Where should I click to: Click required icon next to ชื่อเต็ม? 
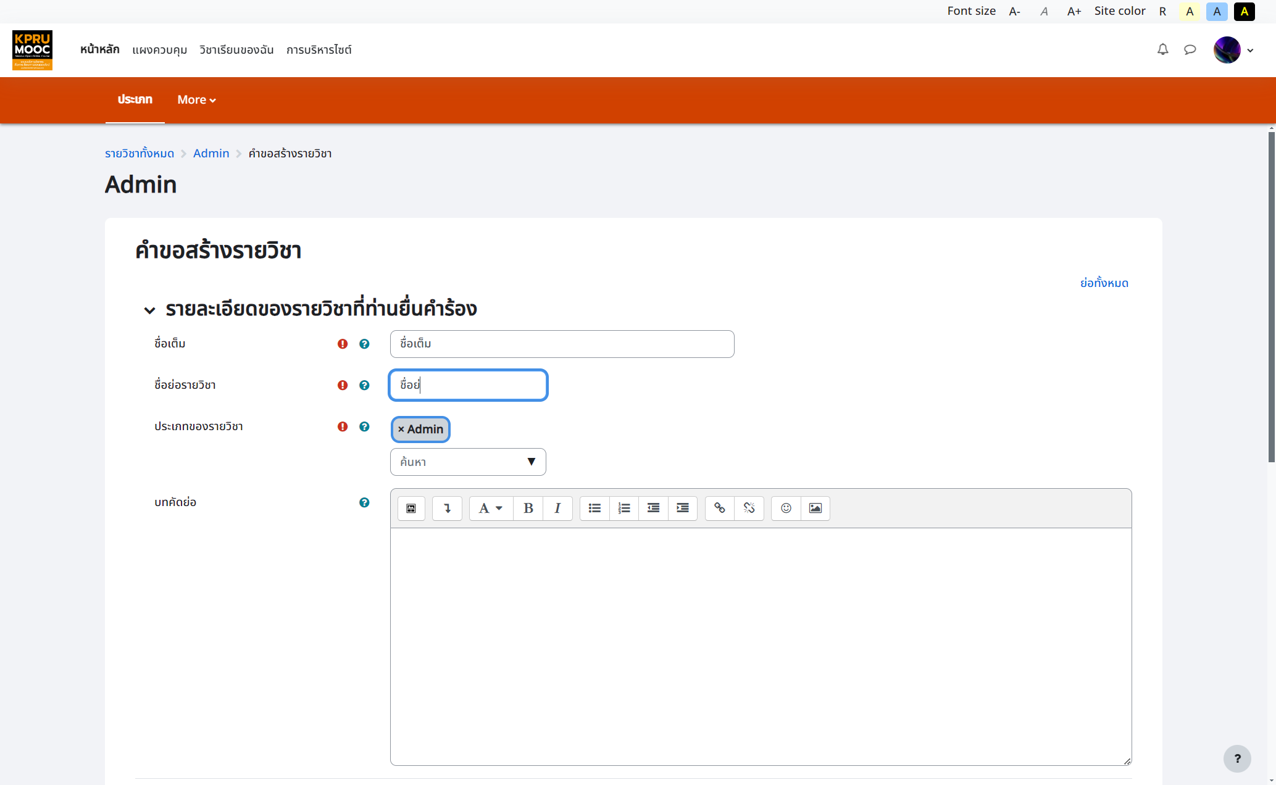coord(343,344)
